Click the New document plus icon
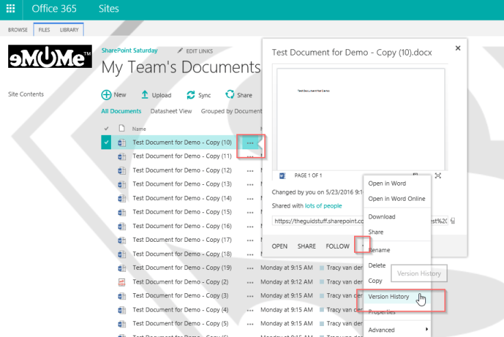 [106, 95]
